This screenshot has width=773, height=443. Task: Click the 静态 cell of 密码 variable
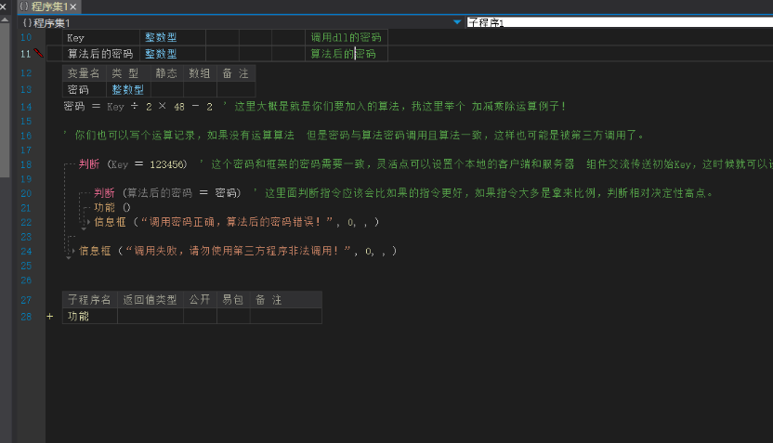coord(165,90)
